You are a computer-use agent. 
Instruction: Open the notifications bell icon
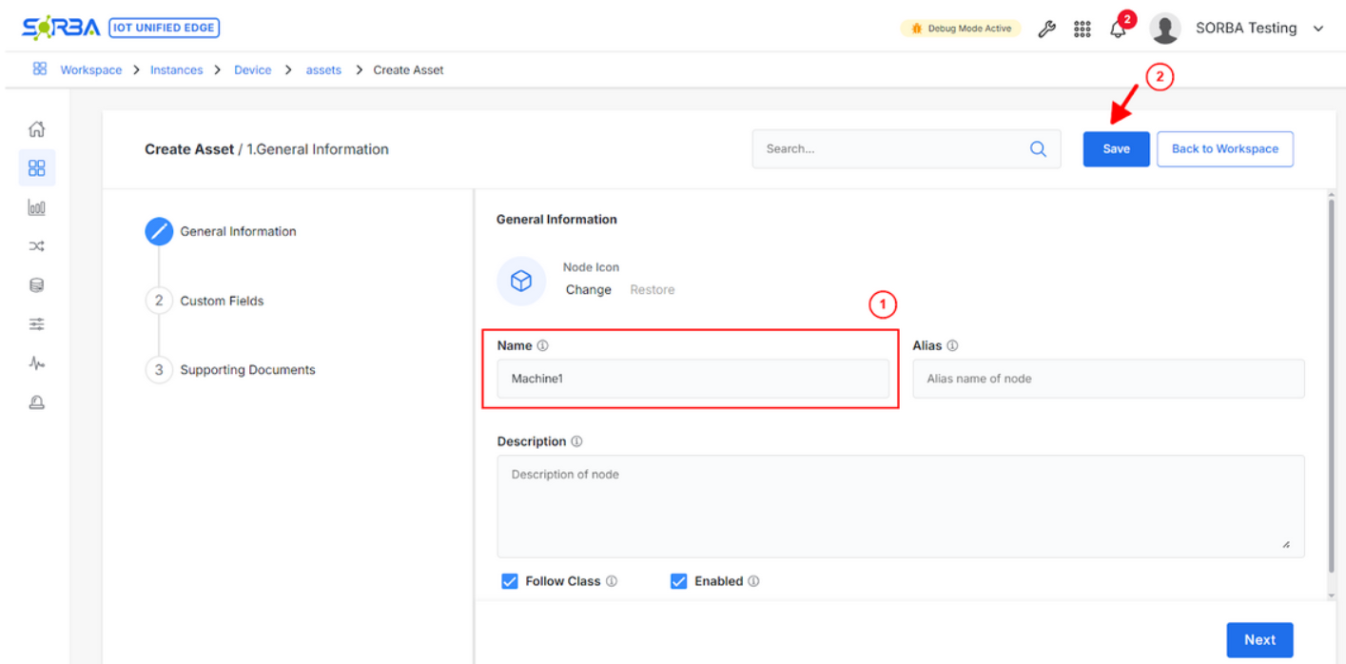[1118, 29]
